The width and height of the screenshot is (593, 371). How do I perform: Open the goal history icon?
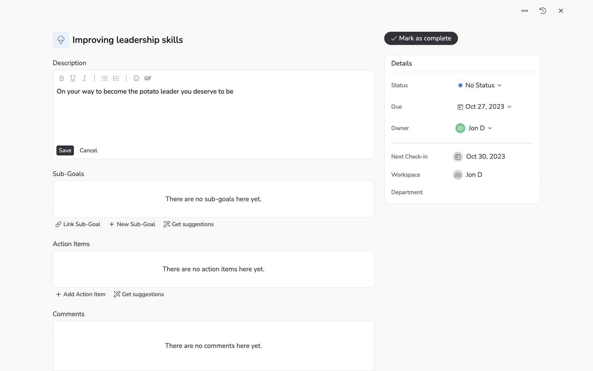point(543,11)
